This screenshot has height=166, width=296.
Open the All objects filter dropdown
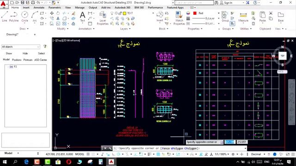point(21,47)
